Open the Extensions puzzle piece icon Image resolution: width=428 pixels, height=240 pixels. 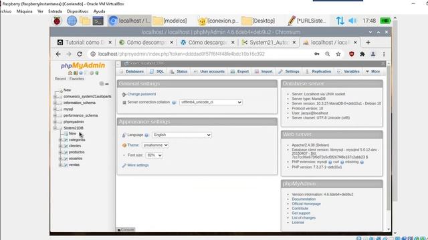coord(362,54)
